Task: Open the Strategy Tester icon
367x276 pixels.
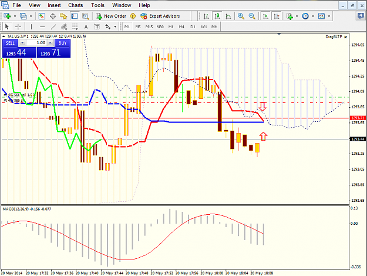Action: click(85, 16)
